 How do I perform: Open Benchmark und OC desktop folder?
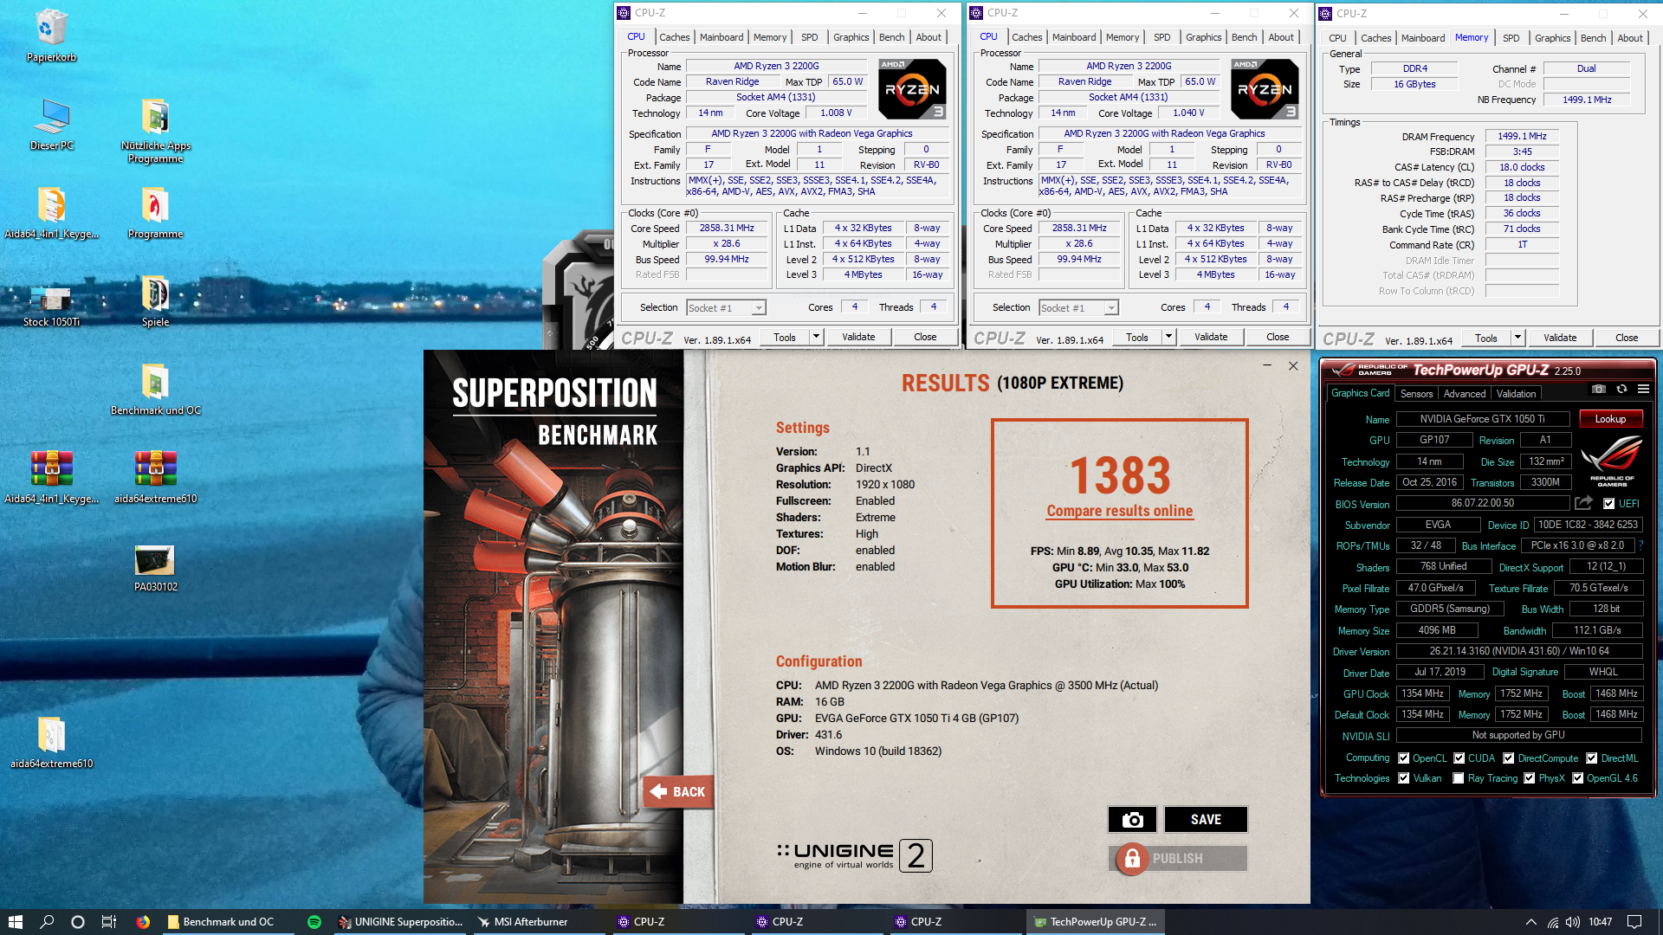[x=155, y=390]
